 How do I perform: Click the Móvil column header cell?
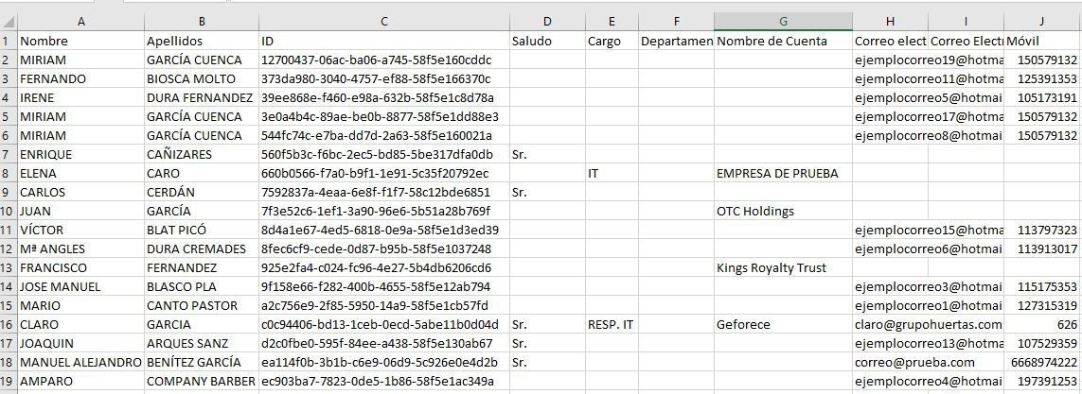(x=1042, y=42)
